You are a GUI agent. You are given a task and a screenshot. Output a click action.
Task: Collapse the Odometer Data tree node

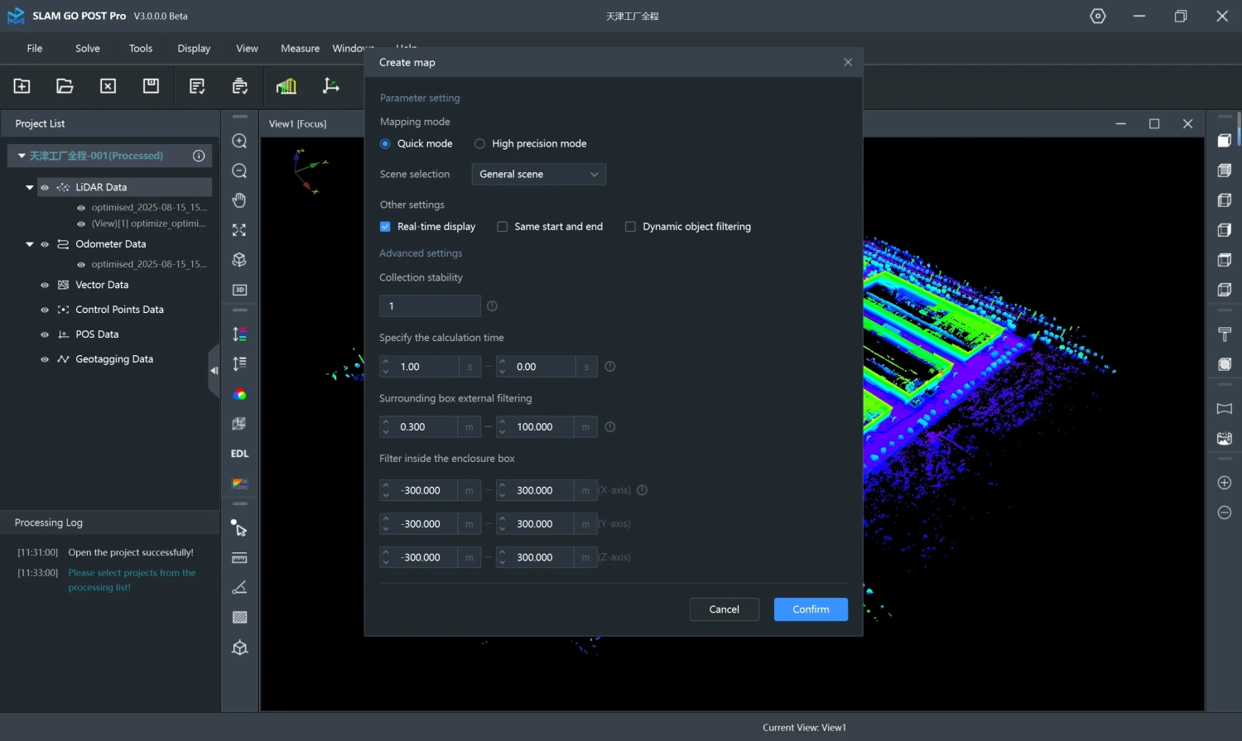pyautogui.click(x=30, y=244)
